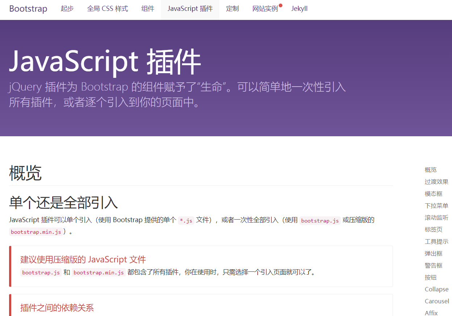Screen dimensions: 452x316
Task: Open the 定制 nav item
Action: (232, 9)
